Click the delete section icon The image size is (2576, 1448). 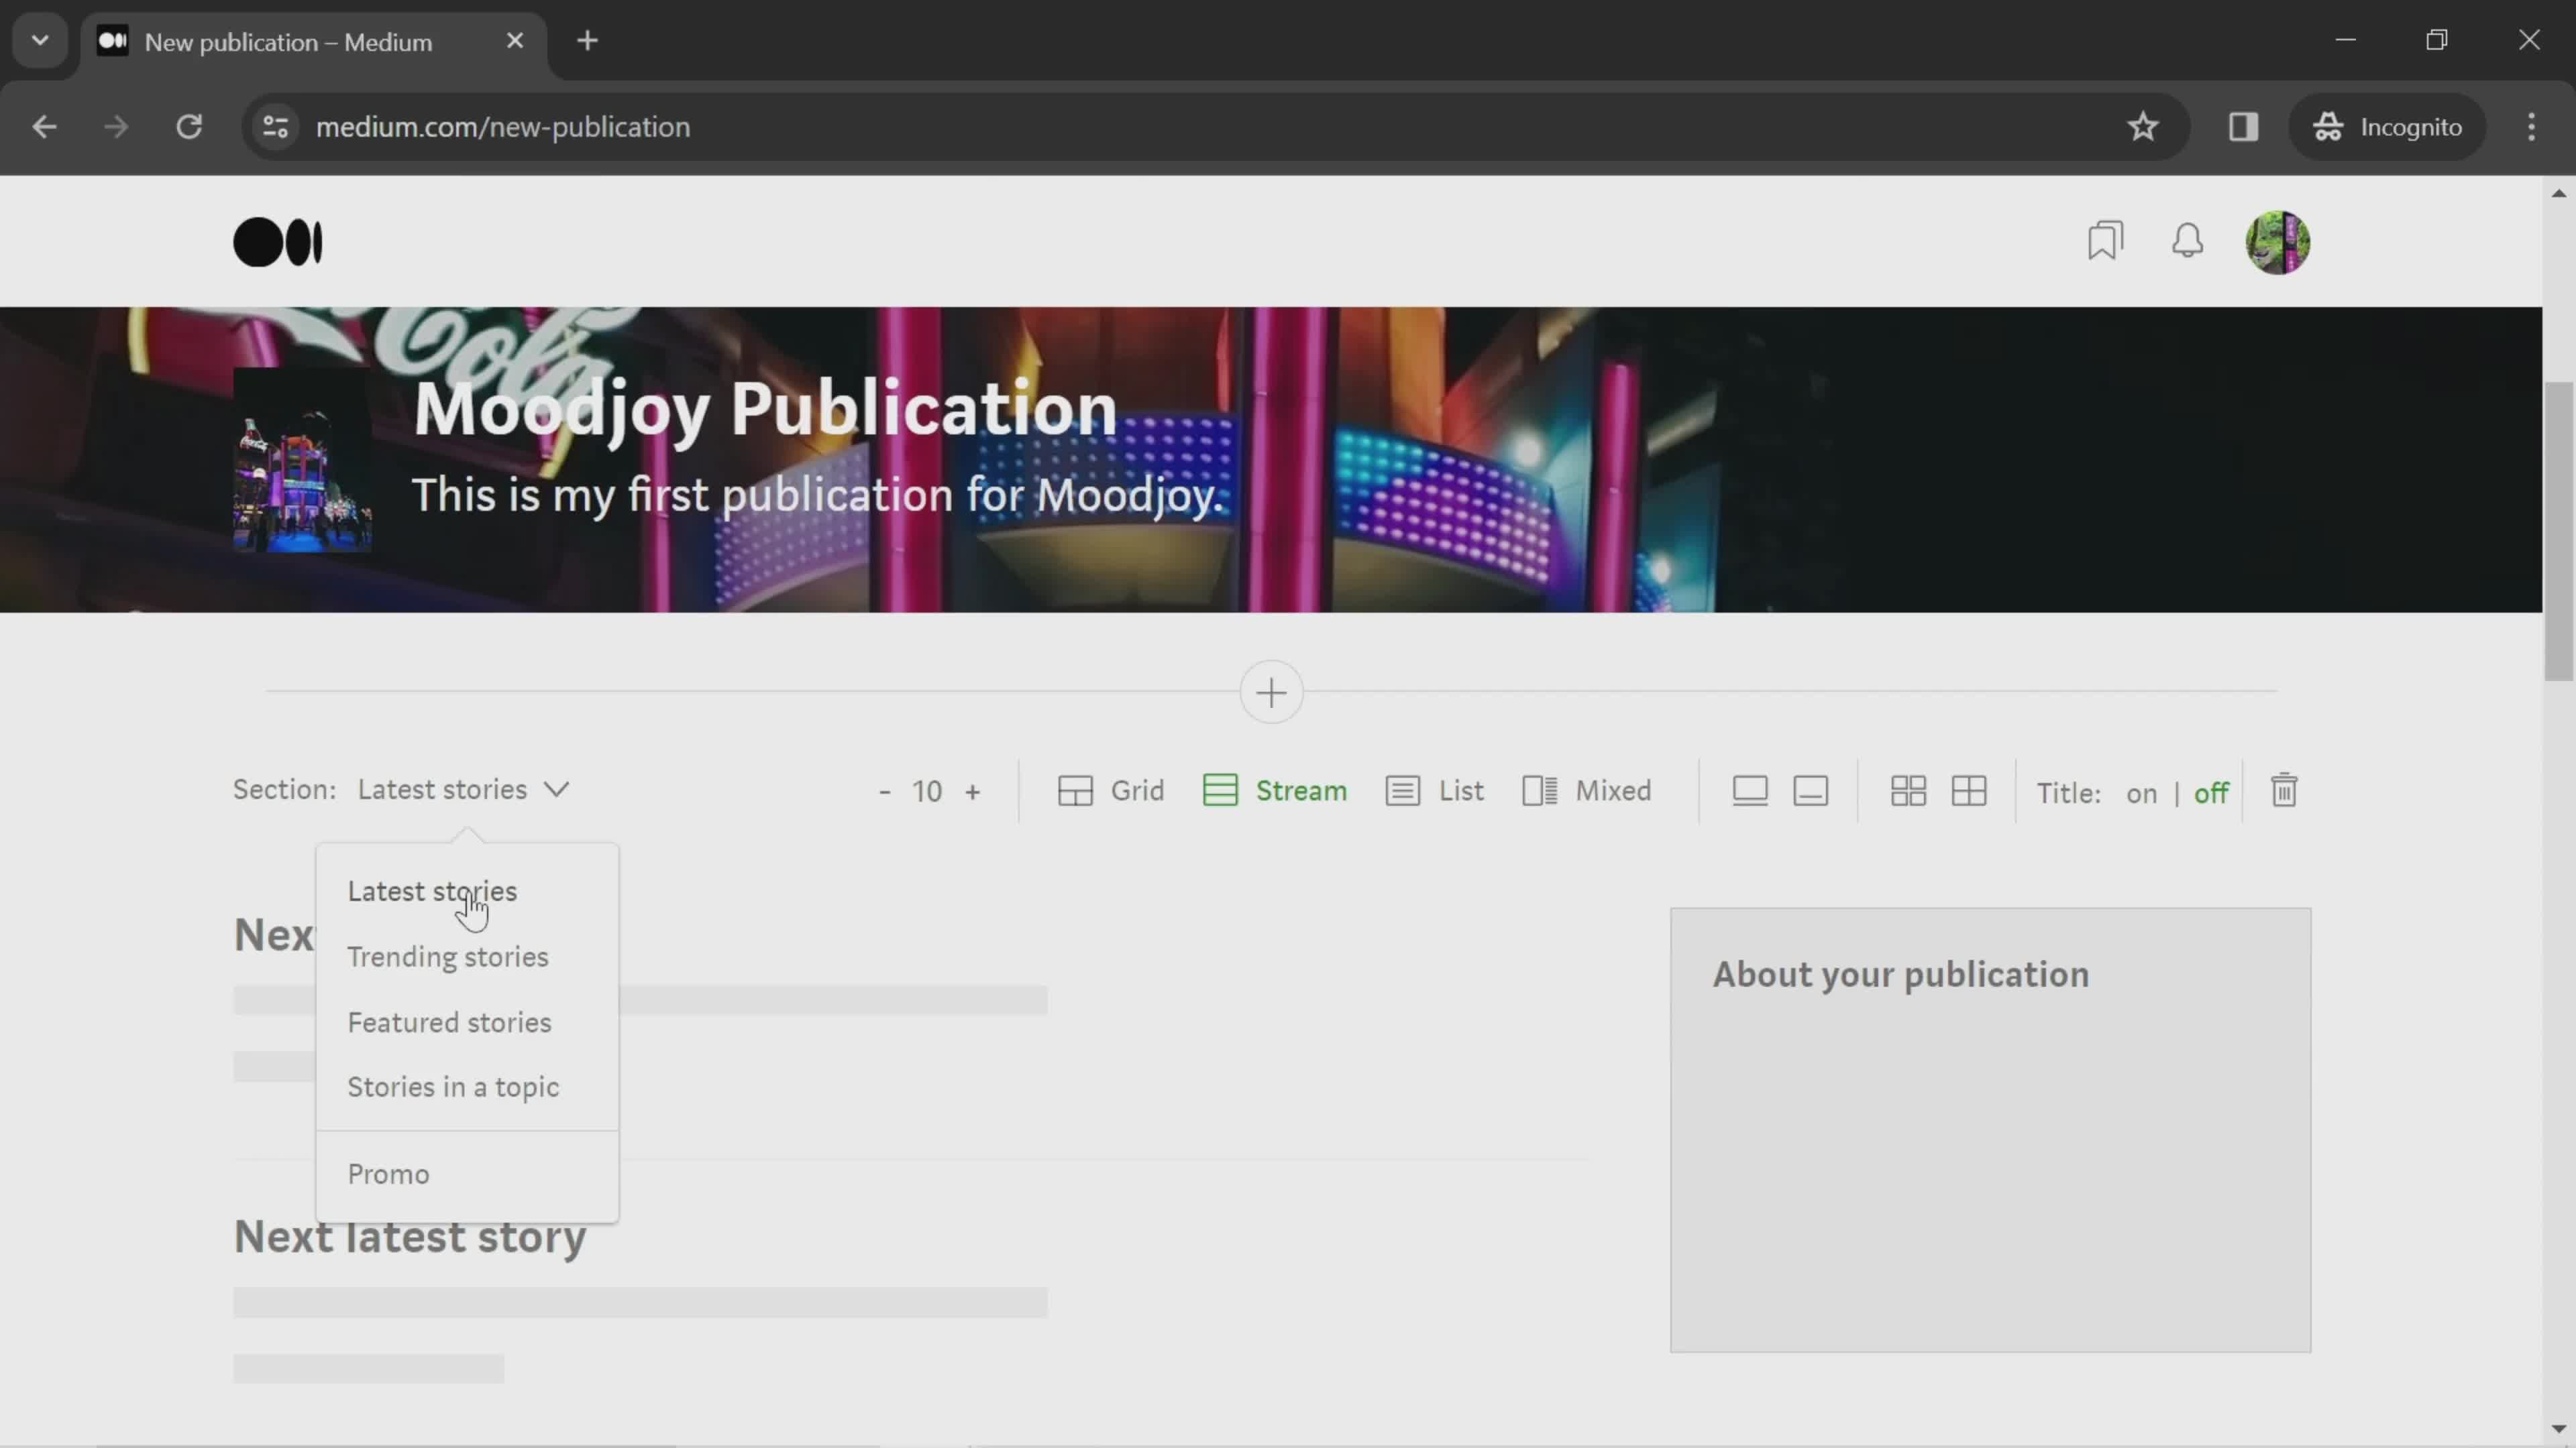[x=2284, y=790]
